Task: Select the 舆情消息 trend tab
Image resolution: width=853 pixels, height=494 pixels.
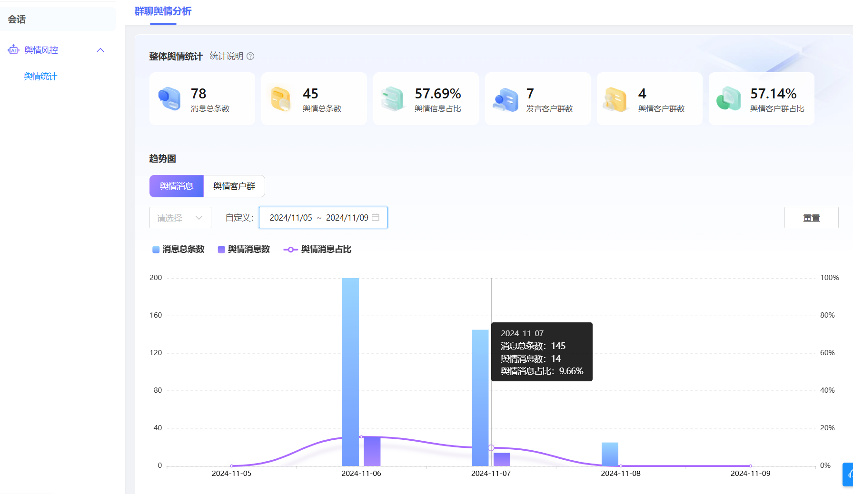Action: 177,186
